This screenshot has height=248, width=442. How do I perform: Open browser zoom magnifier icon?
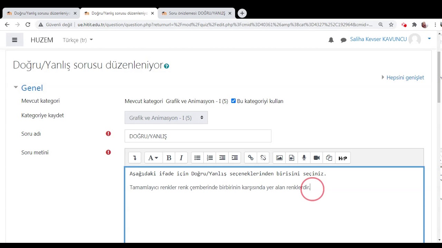(381, 24)
